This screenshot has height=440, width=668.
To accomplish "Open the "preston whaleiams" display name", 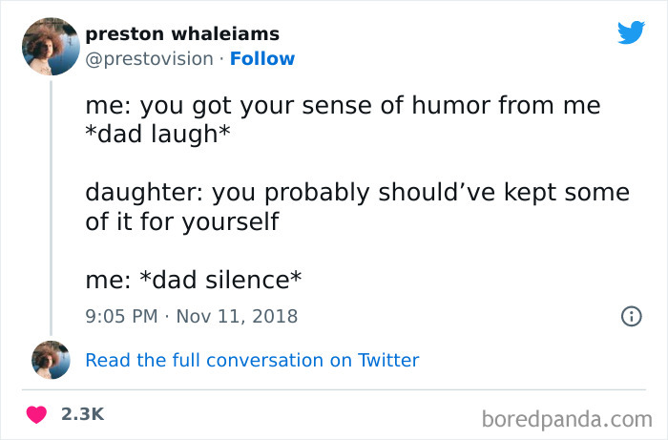I will click(182, 34).
